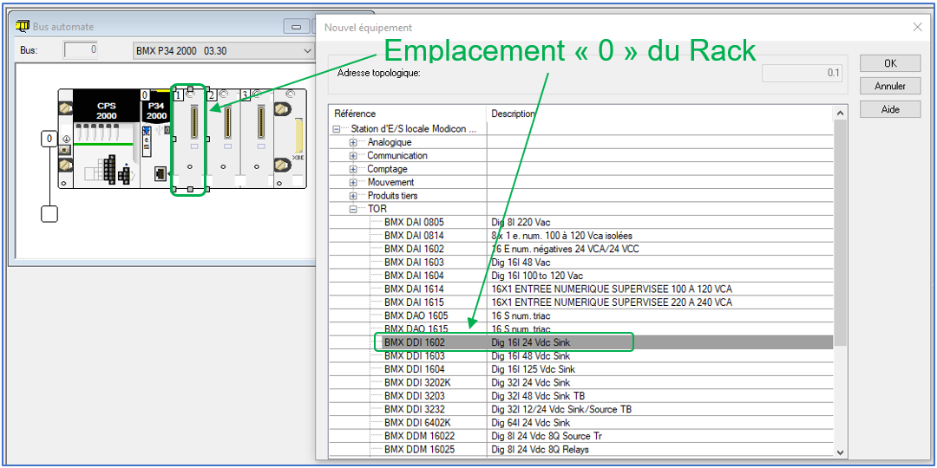937x468 pixels.
Task: Select BMX DDI 3203 module
Action: [414, 395]
